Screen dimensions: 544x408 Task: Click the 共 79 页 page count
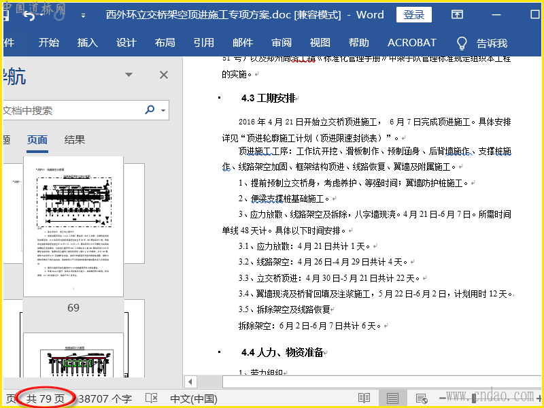coord(46,398)
